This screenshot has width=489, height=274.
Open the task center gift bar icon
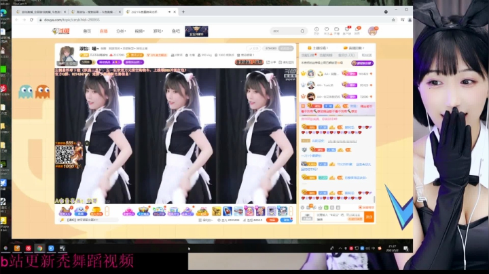pyautogui.click(x=65, y=211)
